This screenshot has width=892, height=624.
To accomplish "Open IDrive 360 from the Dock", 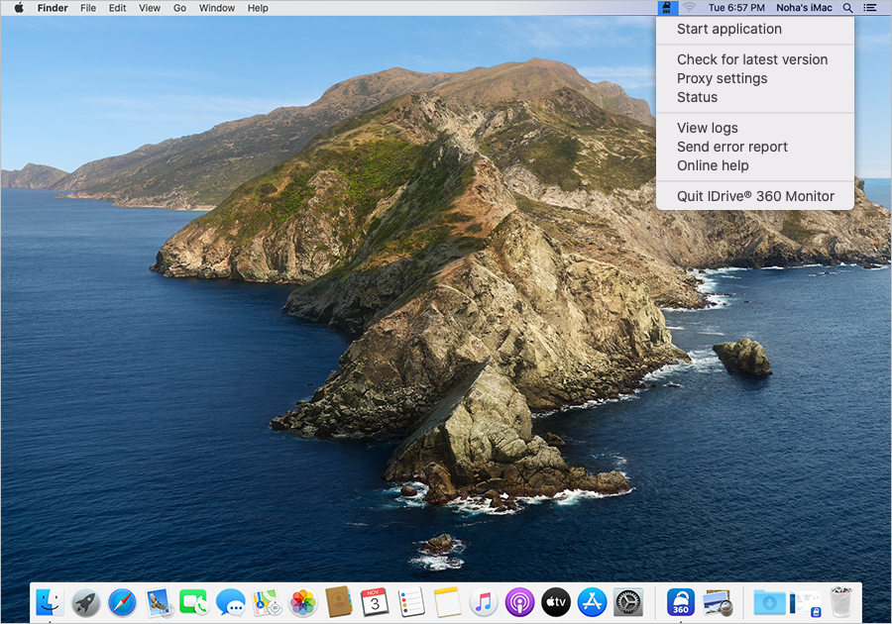I will 681,601.
